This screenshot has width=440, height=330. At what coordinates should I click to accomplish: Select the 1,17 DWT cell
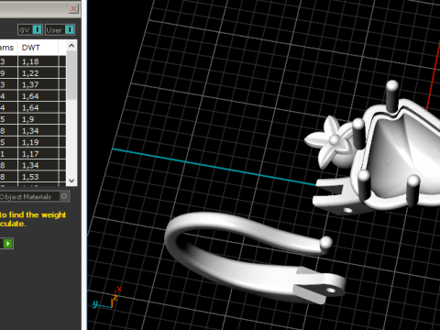(38, 154)
